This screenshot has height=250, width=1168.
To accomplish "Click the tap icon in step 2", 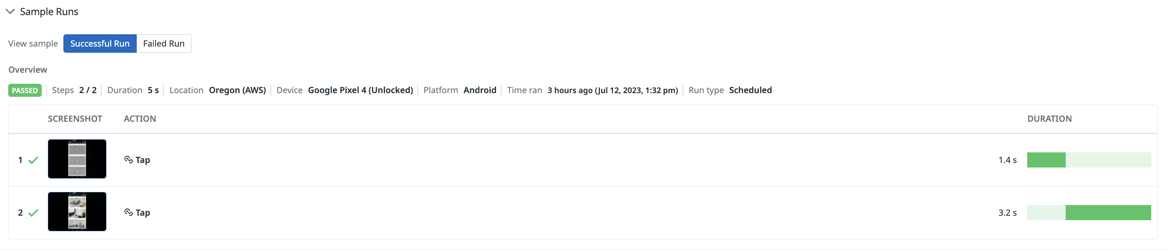I will (x=129, y=212).
